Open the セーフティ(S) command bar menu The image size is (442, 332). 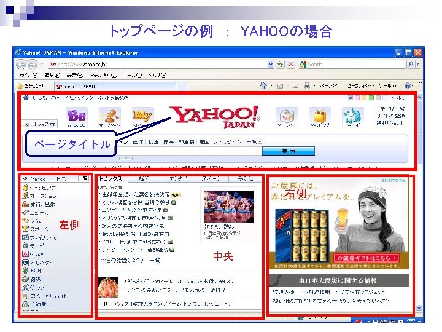(360, 85)
